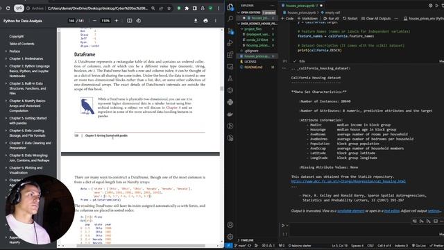This screenshot has height=250, width=444.
Task: Collapse the Open Editors section
Action: [x=239, y=12]
